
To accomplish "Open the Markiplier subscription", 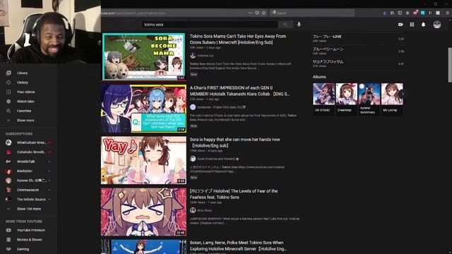I will point(28,171).
